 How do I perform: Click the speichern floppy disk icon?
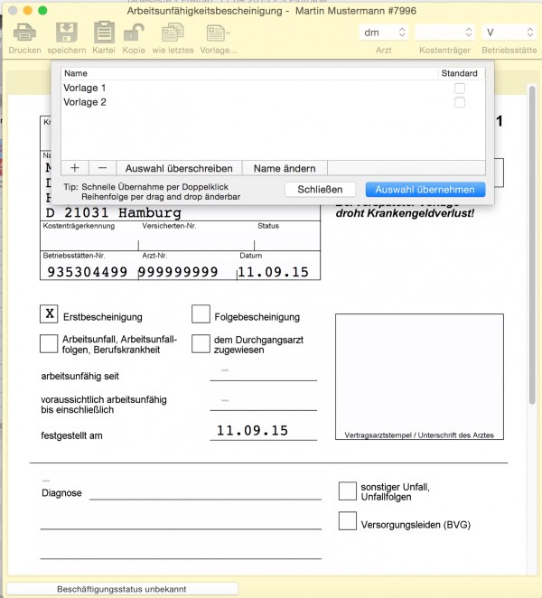66,33
